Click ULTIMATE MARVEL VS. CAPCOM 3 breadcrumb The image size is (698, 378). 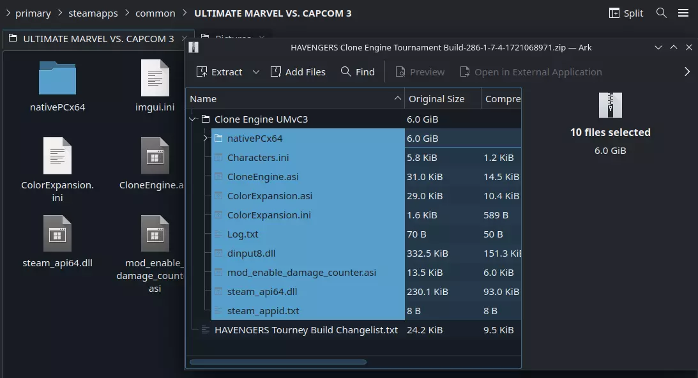point(273,13)
